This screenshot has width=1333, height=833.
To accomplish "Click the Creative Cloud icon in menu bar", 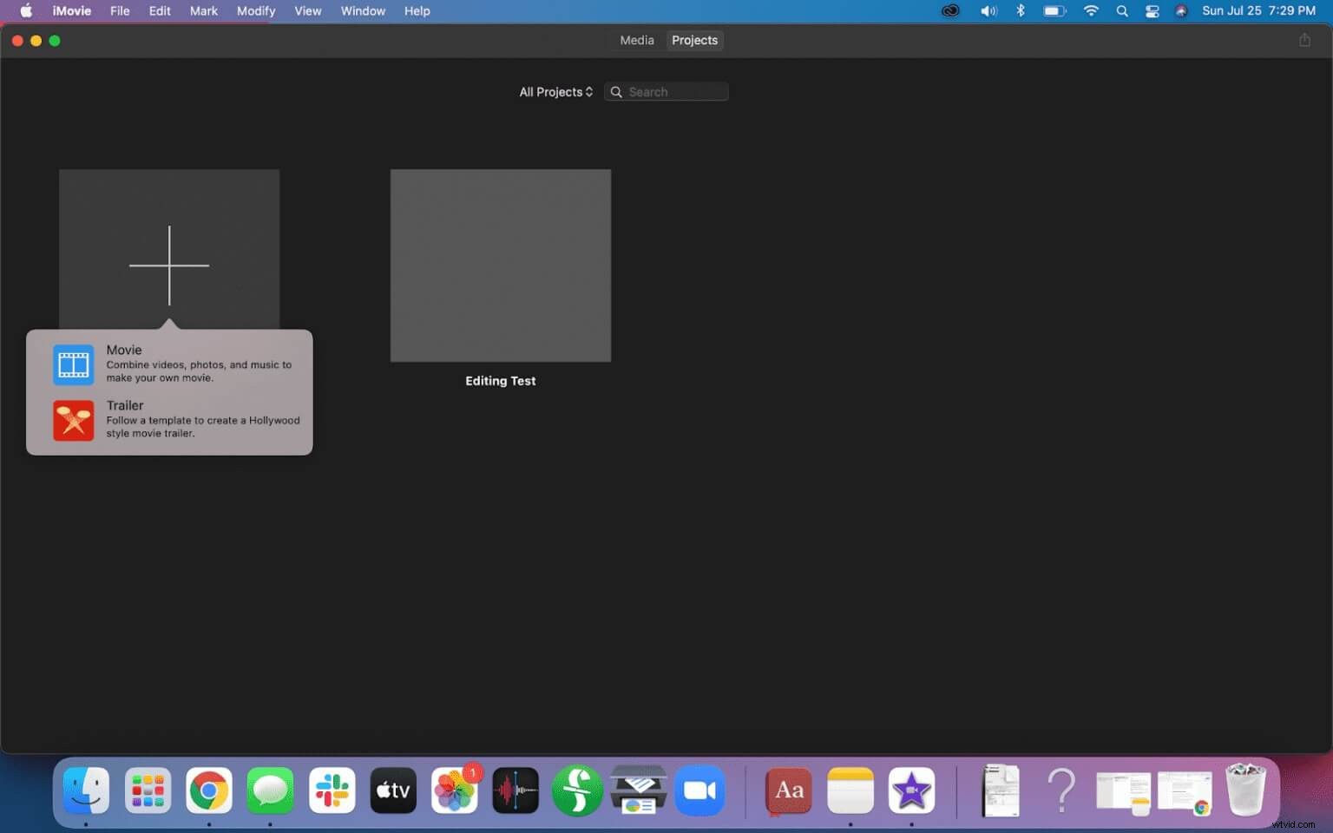I will pos(950,11).
